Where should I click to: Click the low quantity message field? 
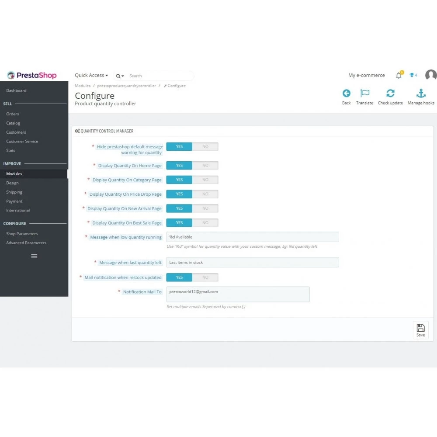click(253, 237)
